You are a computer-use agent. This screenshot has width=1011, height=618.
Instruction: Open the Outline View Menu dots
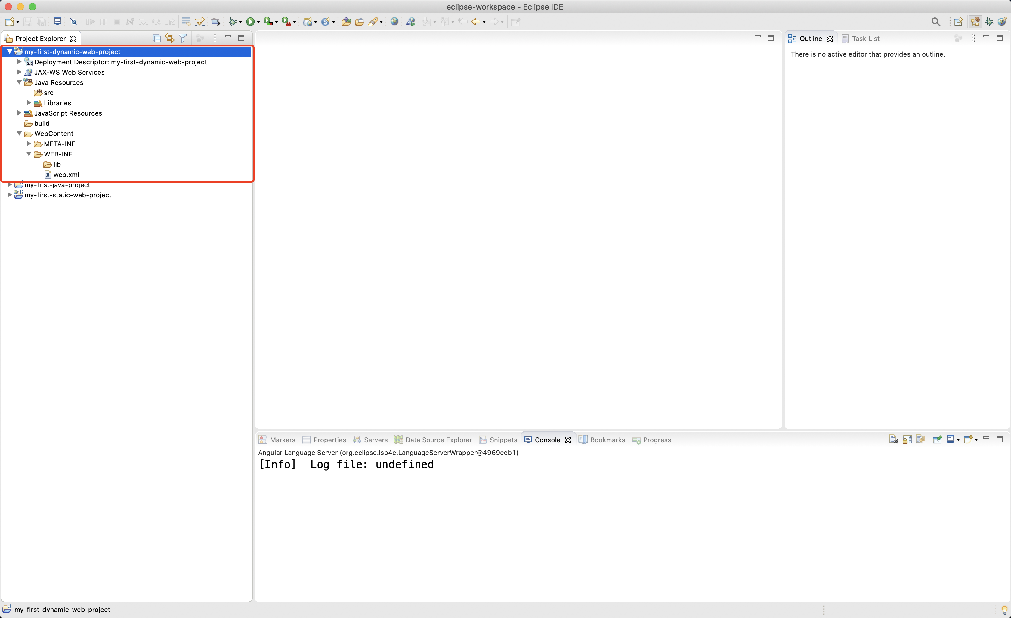click(973, 38)
